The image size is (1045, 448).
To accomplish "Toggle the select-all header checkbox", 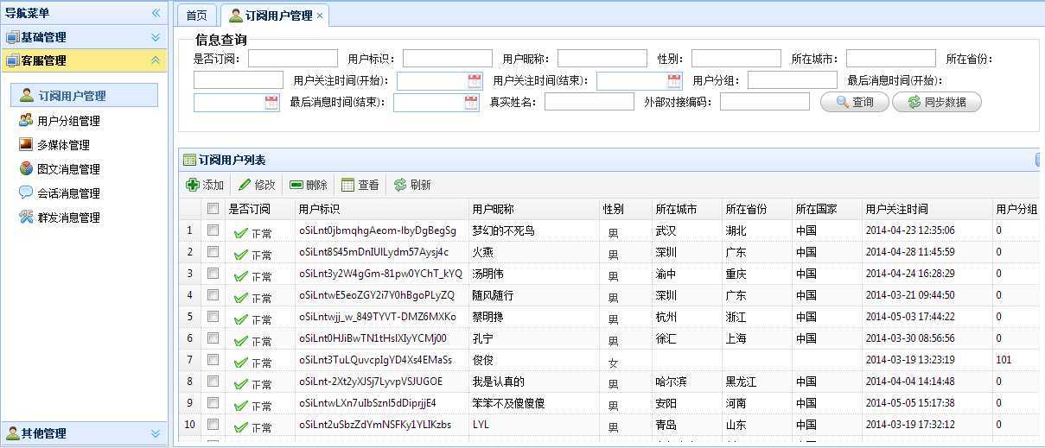I will click(x=213, y=208).
